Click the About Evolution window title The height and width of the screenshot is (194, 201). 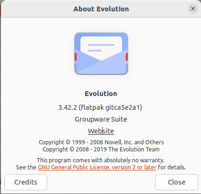coord(101,9)
